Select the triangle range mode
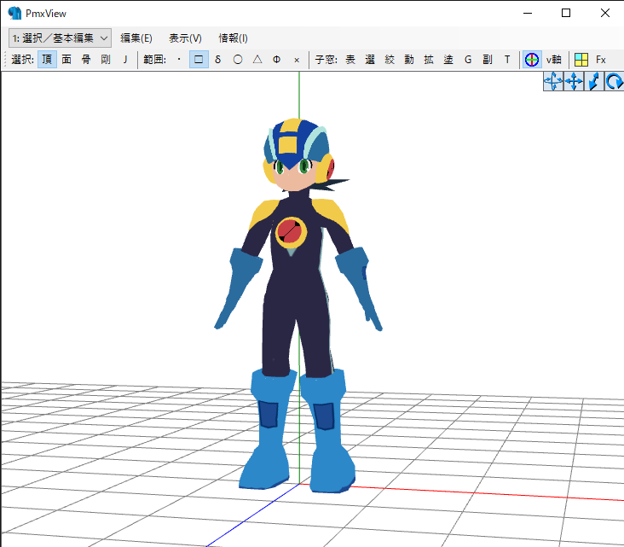 [x=257, y=60]
